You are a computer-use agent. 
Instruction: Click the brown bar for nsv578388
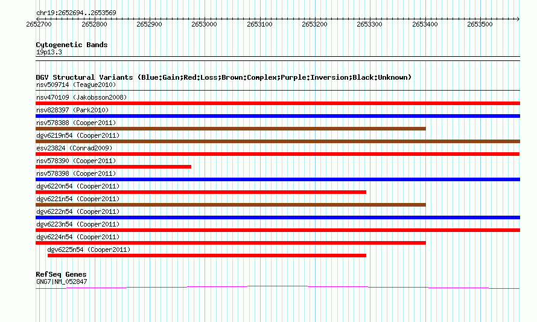tap(231, 129)
